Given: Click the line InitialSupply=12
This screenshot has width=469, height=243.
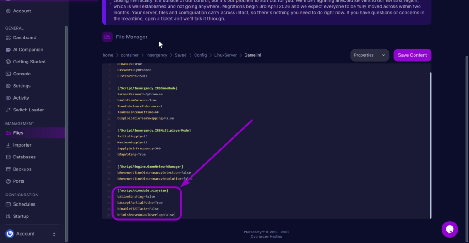Looking at the screenshot, I should pyautogui.click(x=132, y=136).
